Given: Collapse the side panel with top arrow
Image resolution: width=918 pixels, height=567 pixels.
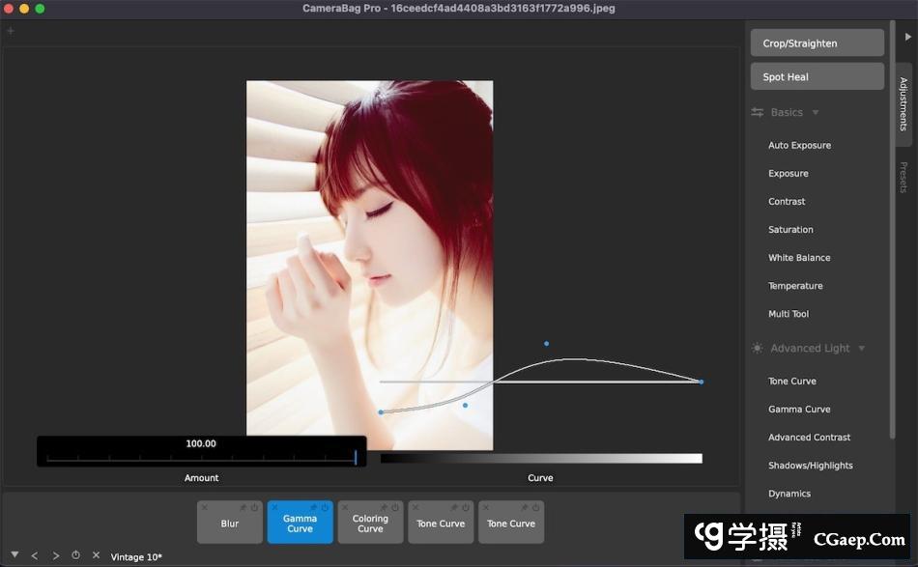Looking at the screenshot, I should 907,37.
